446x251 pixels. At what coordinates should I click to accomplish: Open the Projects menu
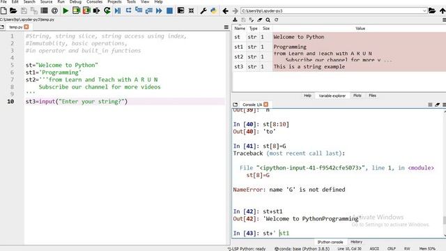click(114, 1)
